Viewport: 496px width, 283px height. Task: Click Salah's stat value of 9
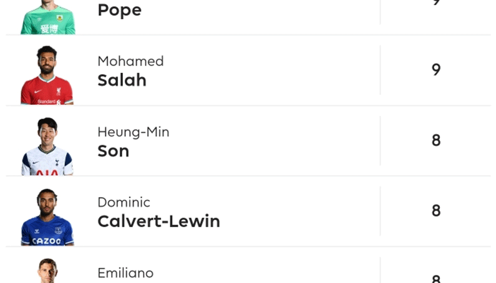pyautogui.click(x=436, y=69)
